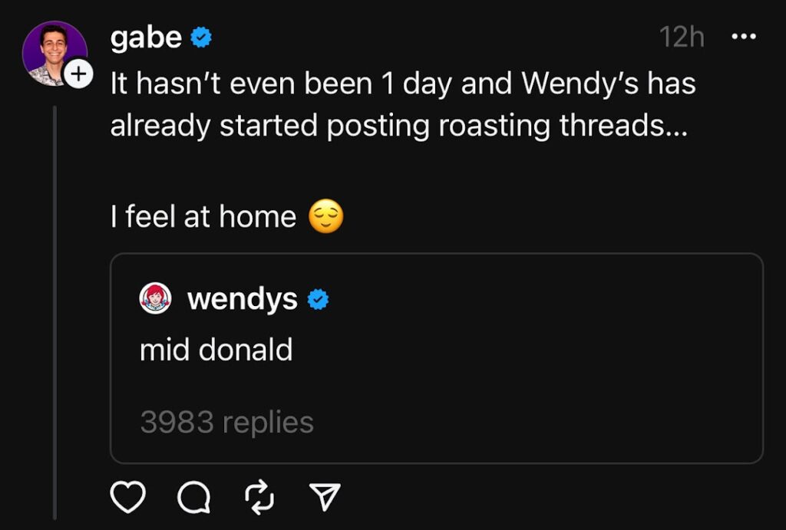Click the "I feel at home" line
The height and width of the screenshot is (530, 786).
[203, 217]
